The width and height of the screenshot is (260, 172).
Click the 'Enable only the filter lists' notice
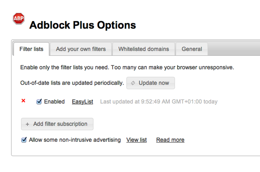click(x=127, y=68)
